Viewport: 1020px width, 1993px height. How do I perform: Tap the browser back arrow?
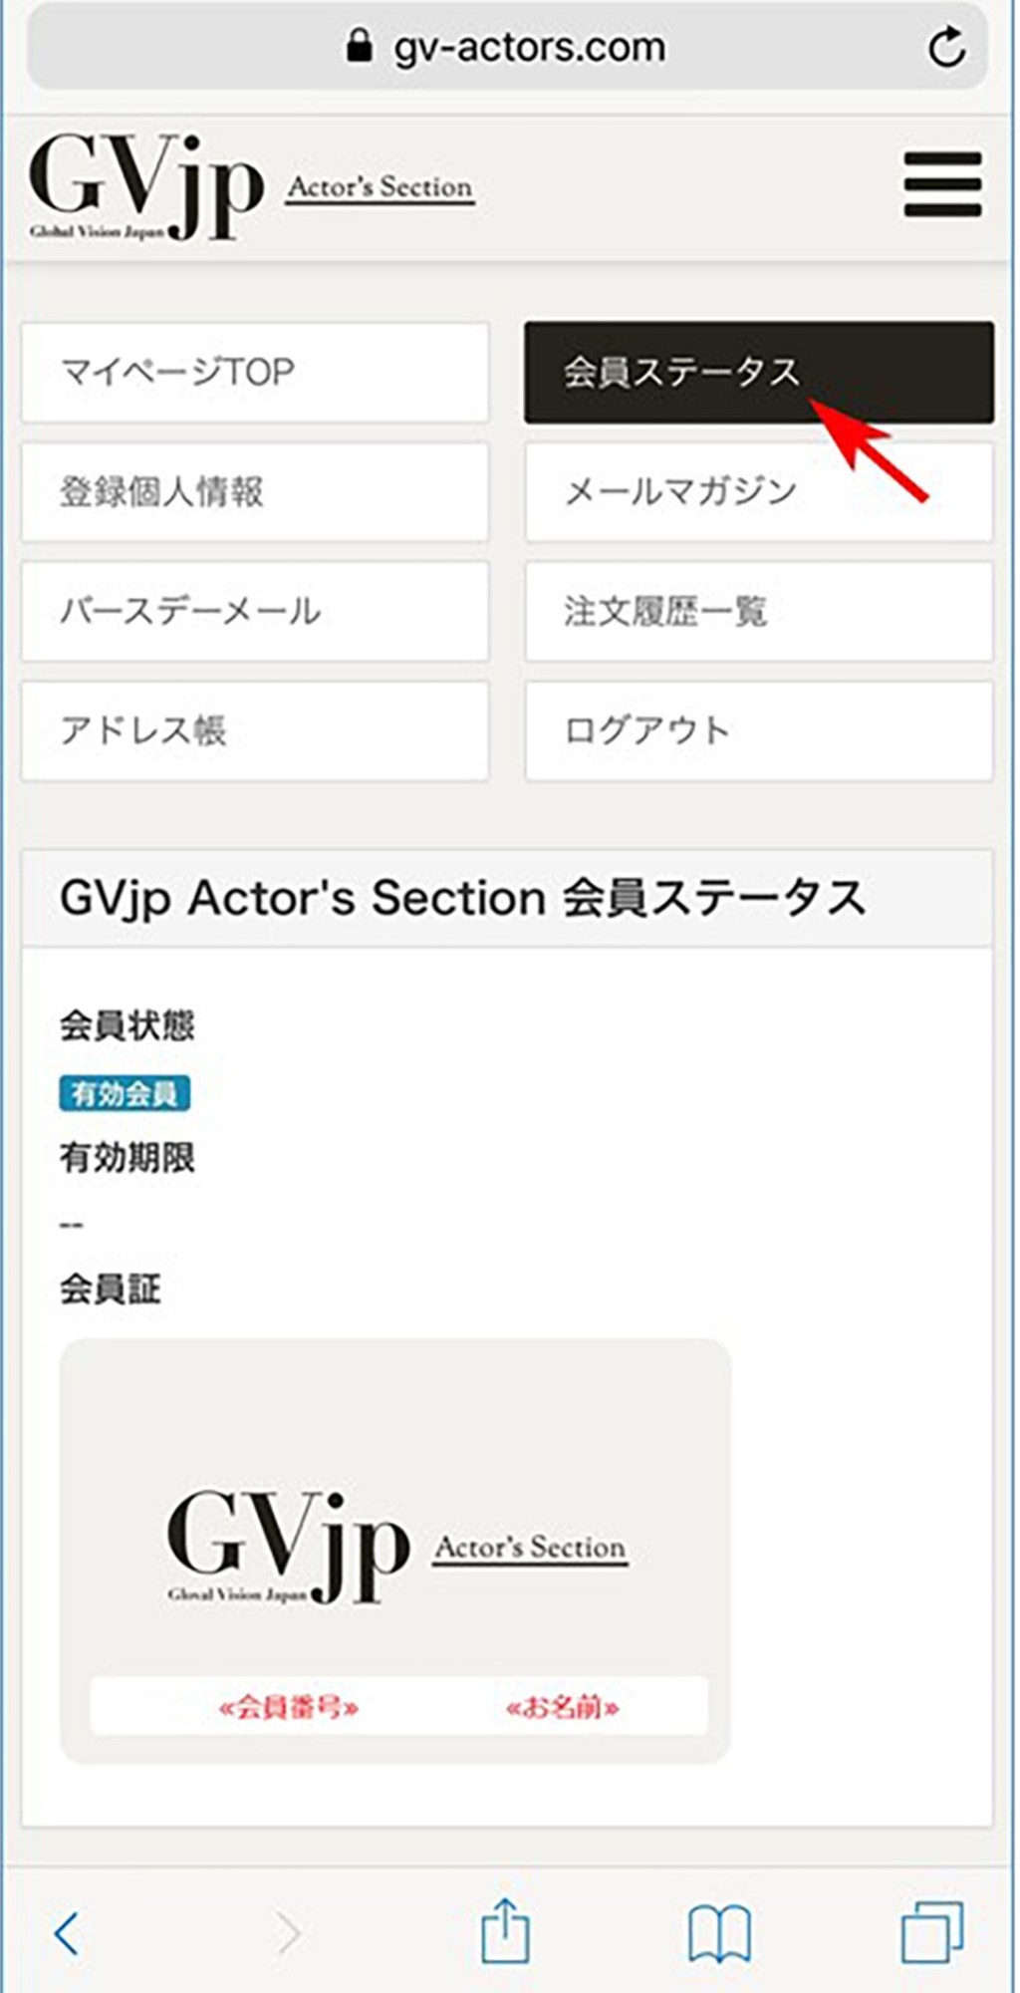tap(67, 1933)
